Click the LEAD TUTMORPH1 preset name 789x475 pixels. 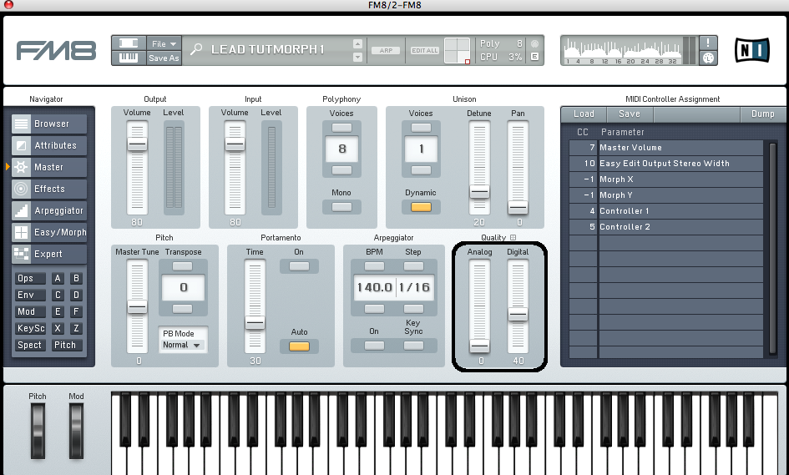pos(268,49)
